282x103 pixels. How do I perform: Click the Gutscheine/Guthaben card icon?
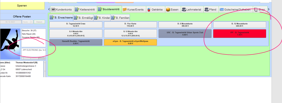222,10
